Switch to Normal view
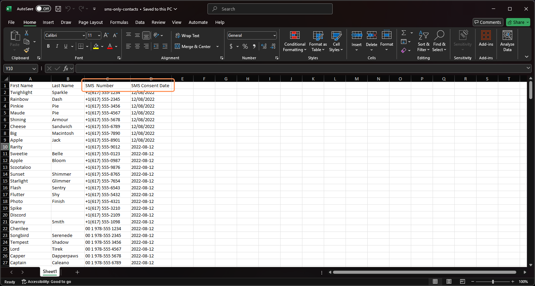 (435, 282)
